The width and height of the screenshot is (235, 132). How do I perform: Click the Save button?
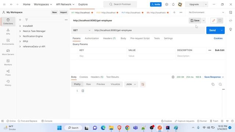click(x=195, y=21)
